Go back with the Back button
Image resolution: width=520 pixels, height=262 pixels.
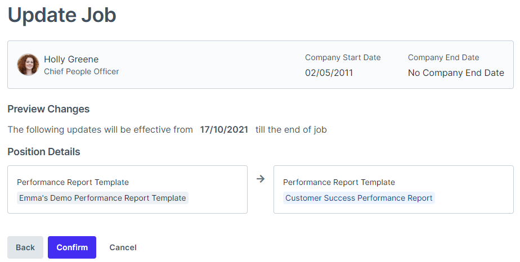(25, 247)
